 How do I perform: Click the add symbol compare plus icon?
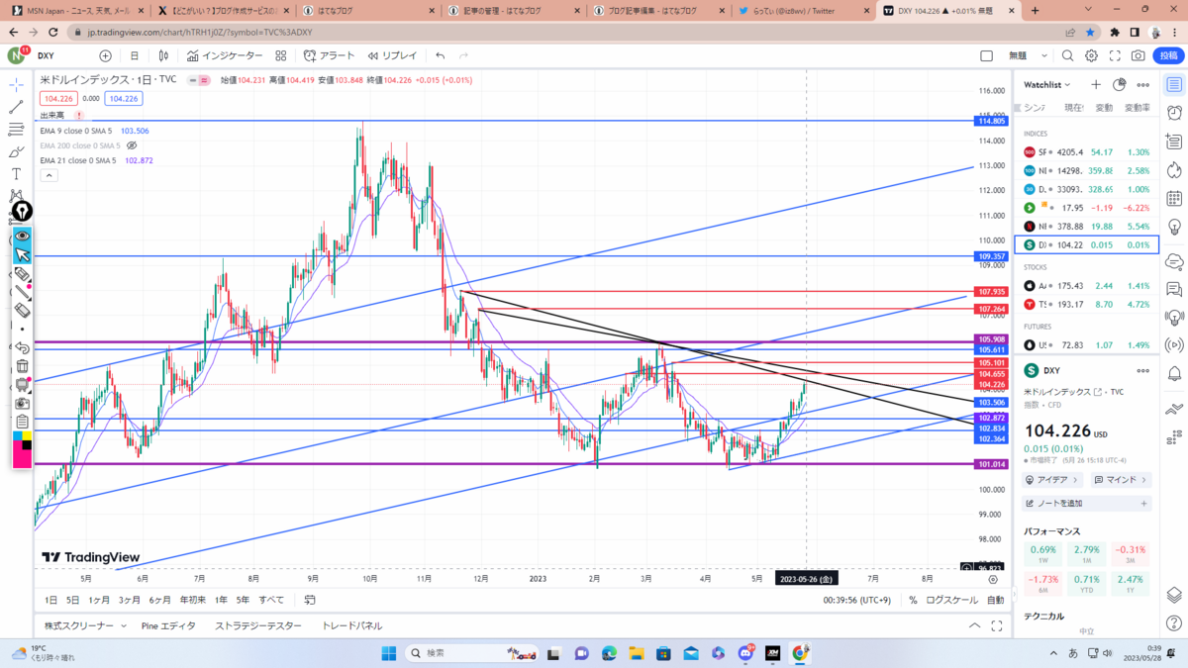pos(105,56)
